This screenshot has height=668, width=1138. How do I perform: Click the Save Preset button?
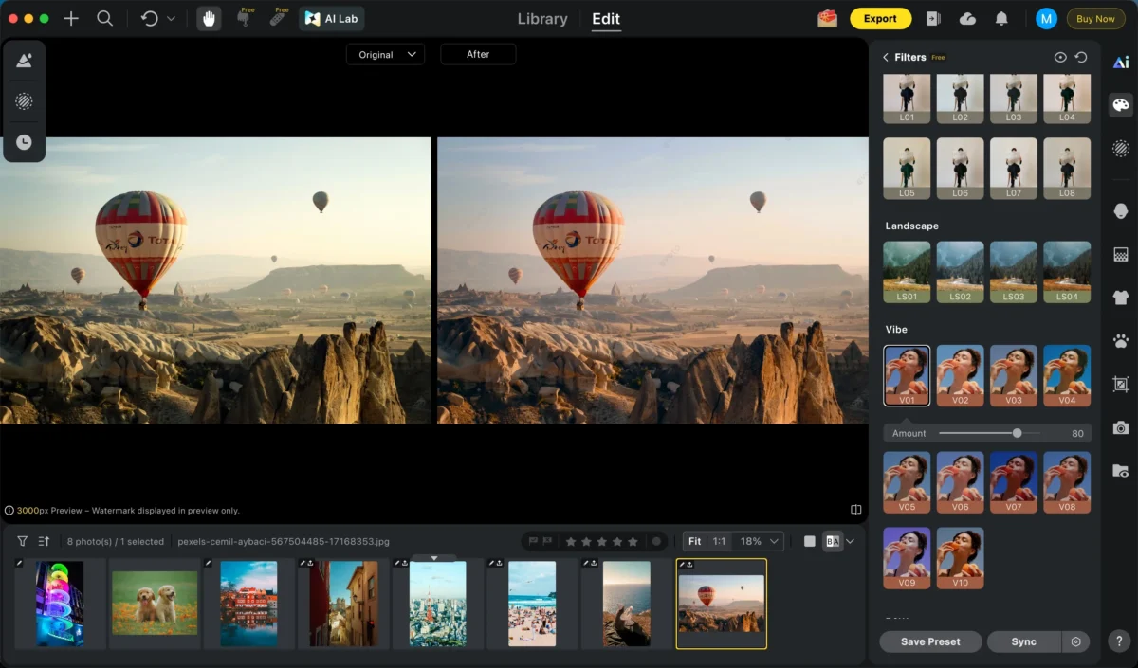[x=930, y=641]
